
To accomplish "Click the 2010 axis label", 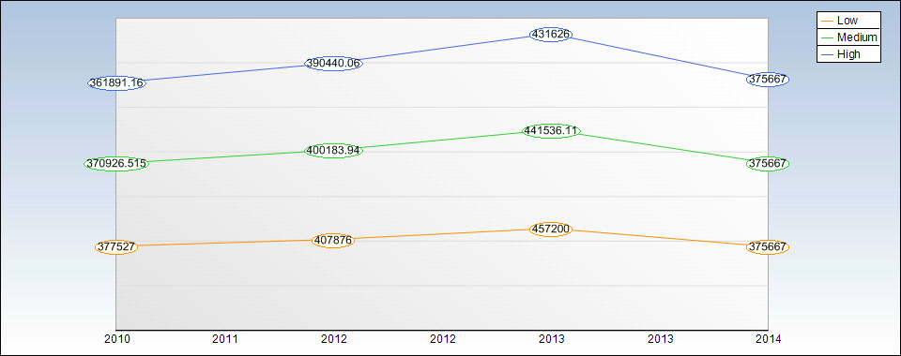I will click(x=116, y=339).
